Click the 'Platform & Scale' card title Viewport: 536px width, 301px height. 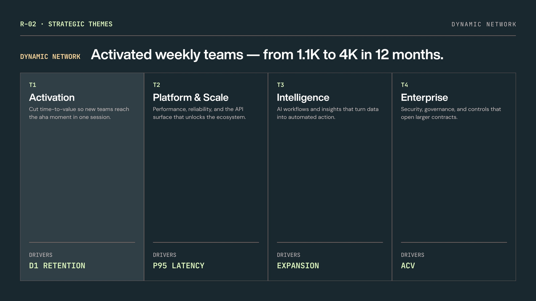pos(191,97)
